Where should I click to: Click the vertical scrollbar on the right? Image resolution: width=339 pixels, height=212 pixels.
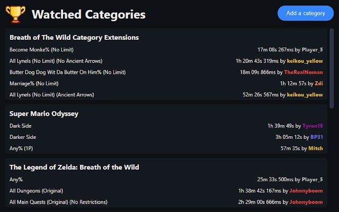[x=332, y=69]
